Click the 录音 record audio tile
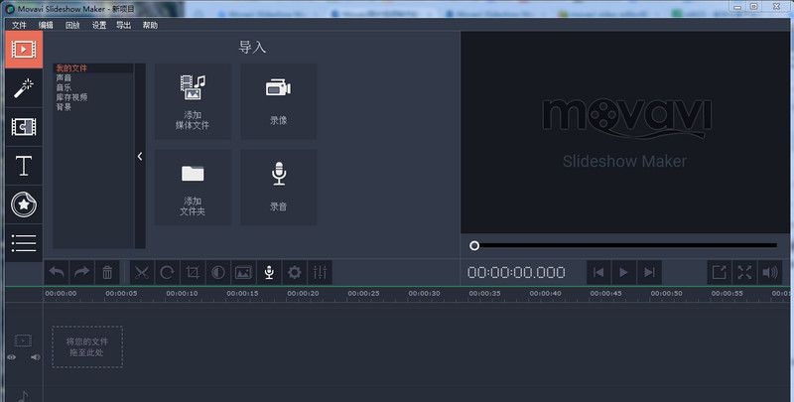794x402 pixels. [279, 188]
